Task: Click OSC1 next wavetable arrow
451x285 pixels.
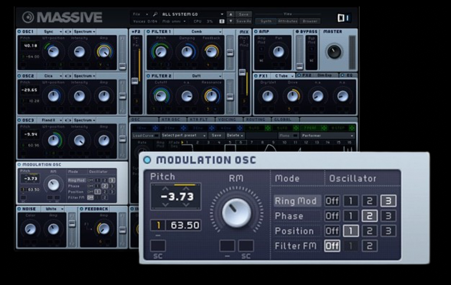Action: click(x=70, y=32)
